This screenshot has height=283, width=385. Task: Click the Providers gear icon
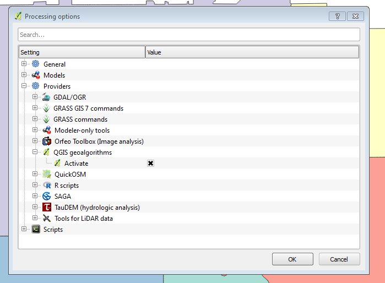tap(36, 86)
